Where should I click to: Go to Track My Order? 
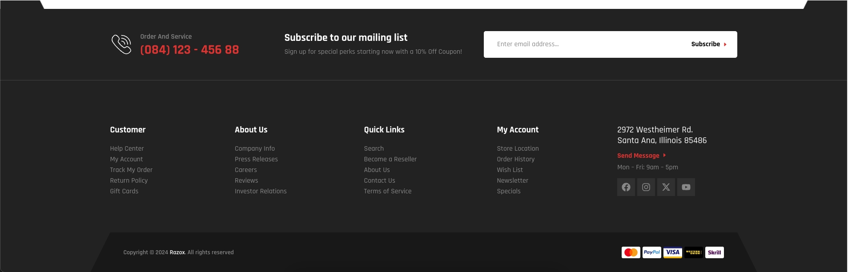[131, 170]
